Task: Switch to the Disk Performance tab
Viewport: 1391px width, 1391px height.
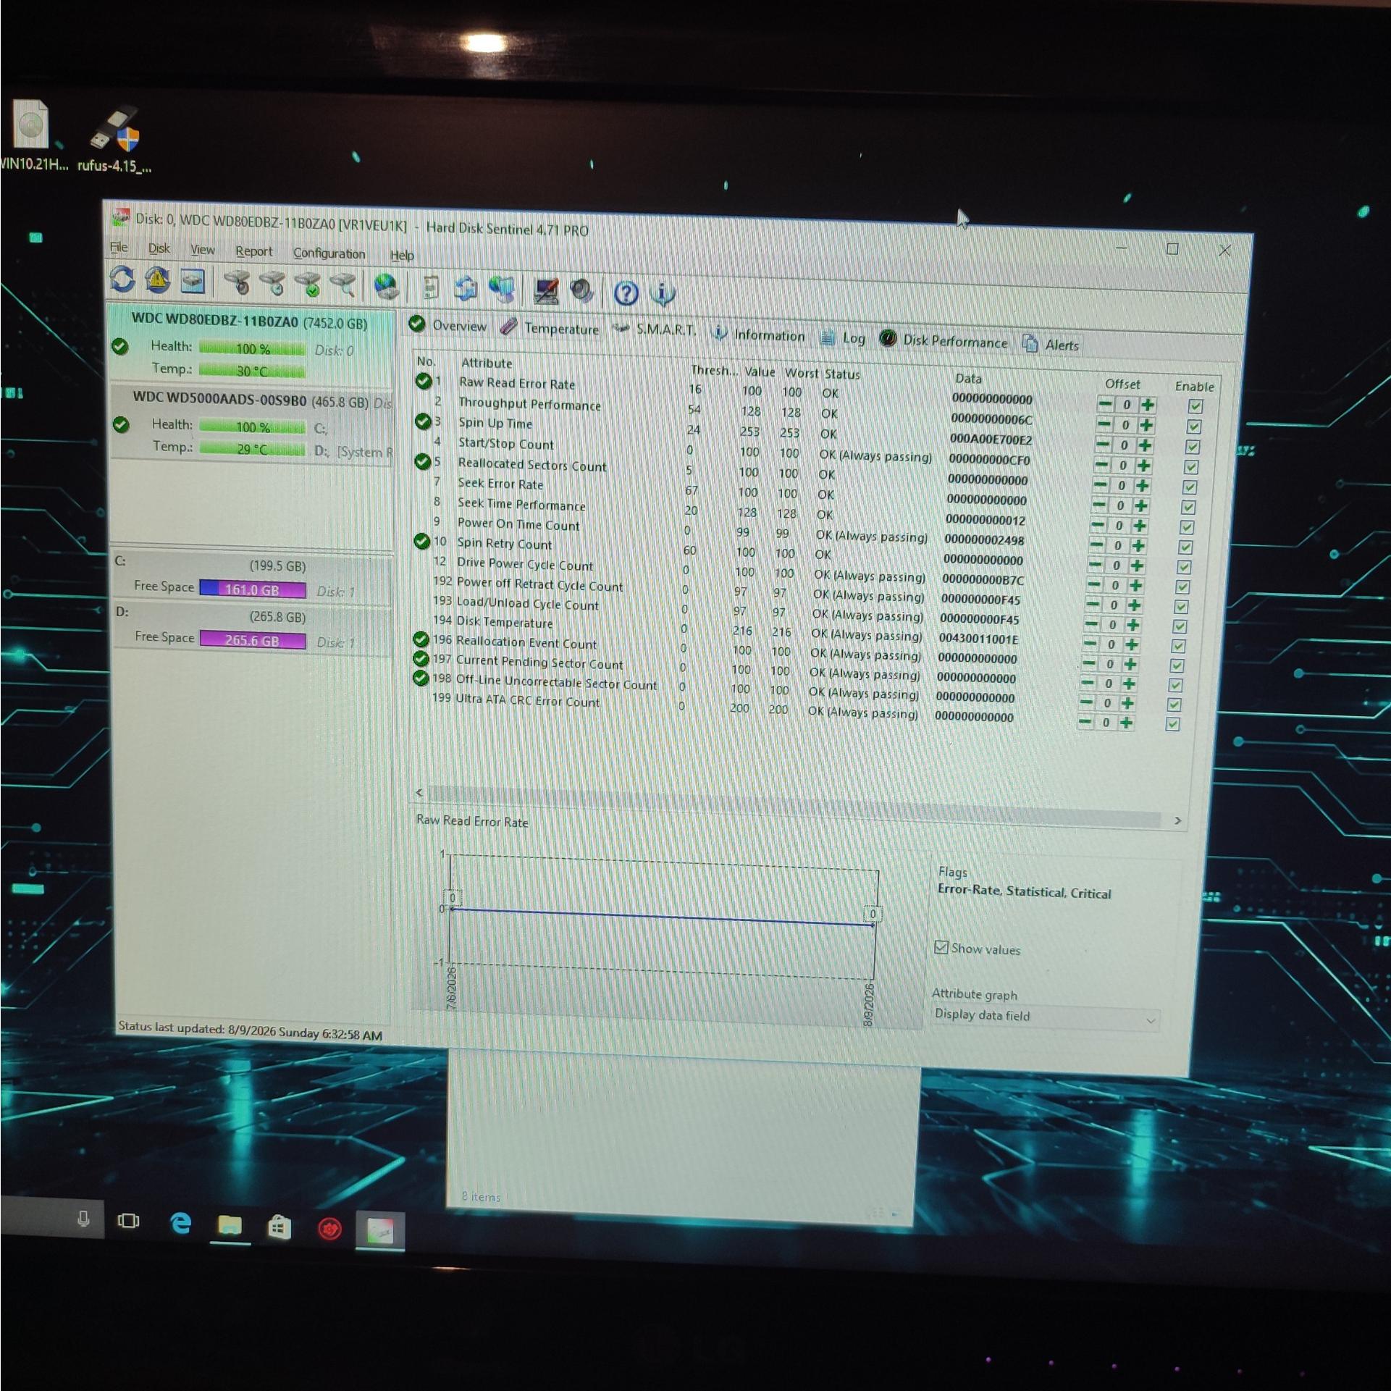Action: [x=944, y=340]
